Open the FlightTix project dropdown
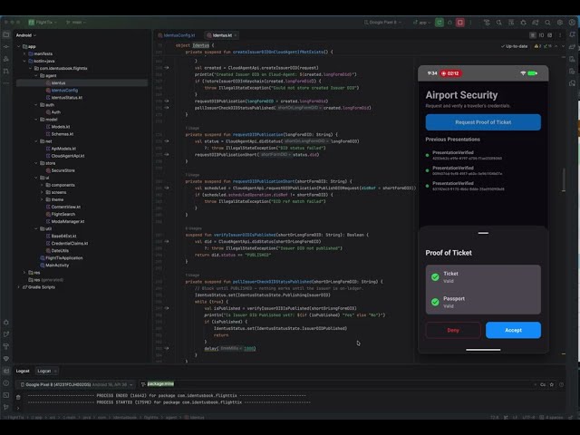Screen dimensions: 580x435 click(43, 22)
